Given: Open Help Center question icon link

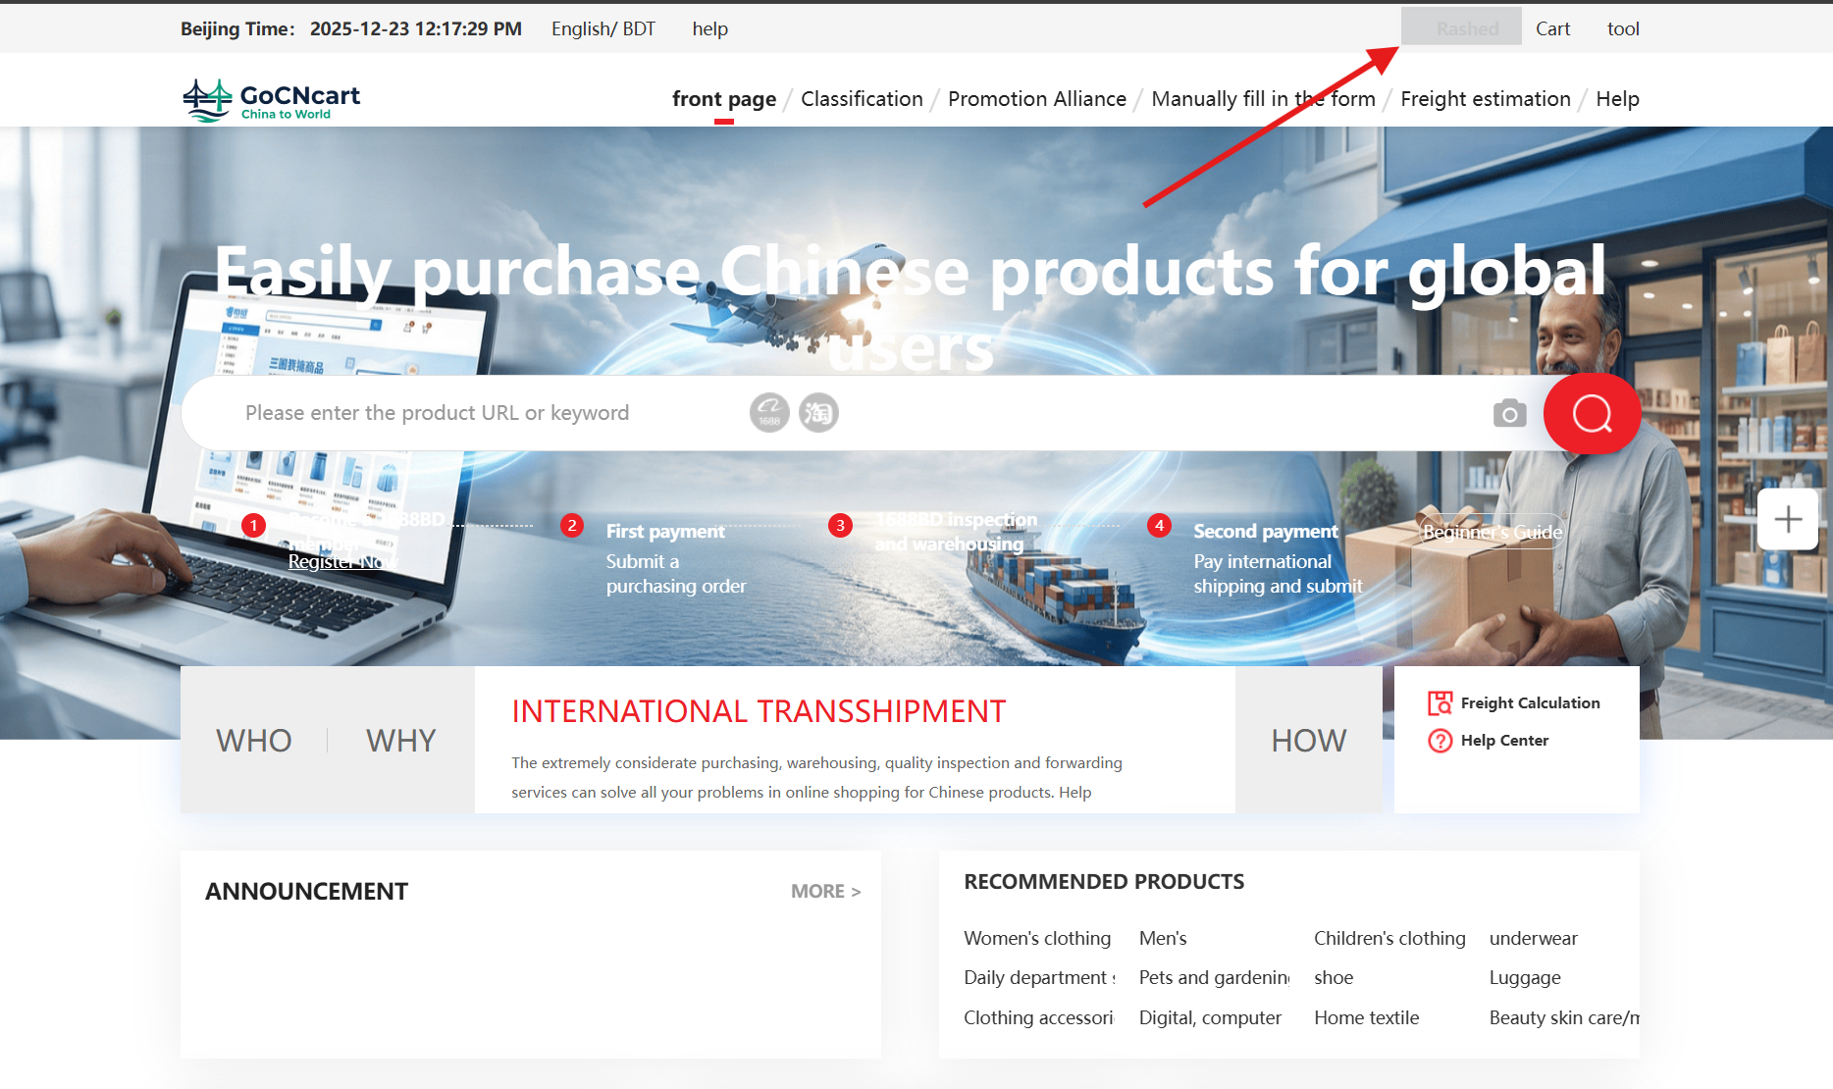Looking at the screenshot, I should pyautogui.click(x=1440, y=741).
